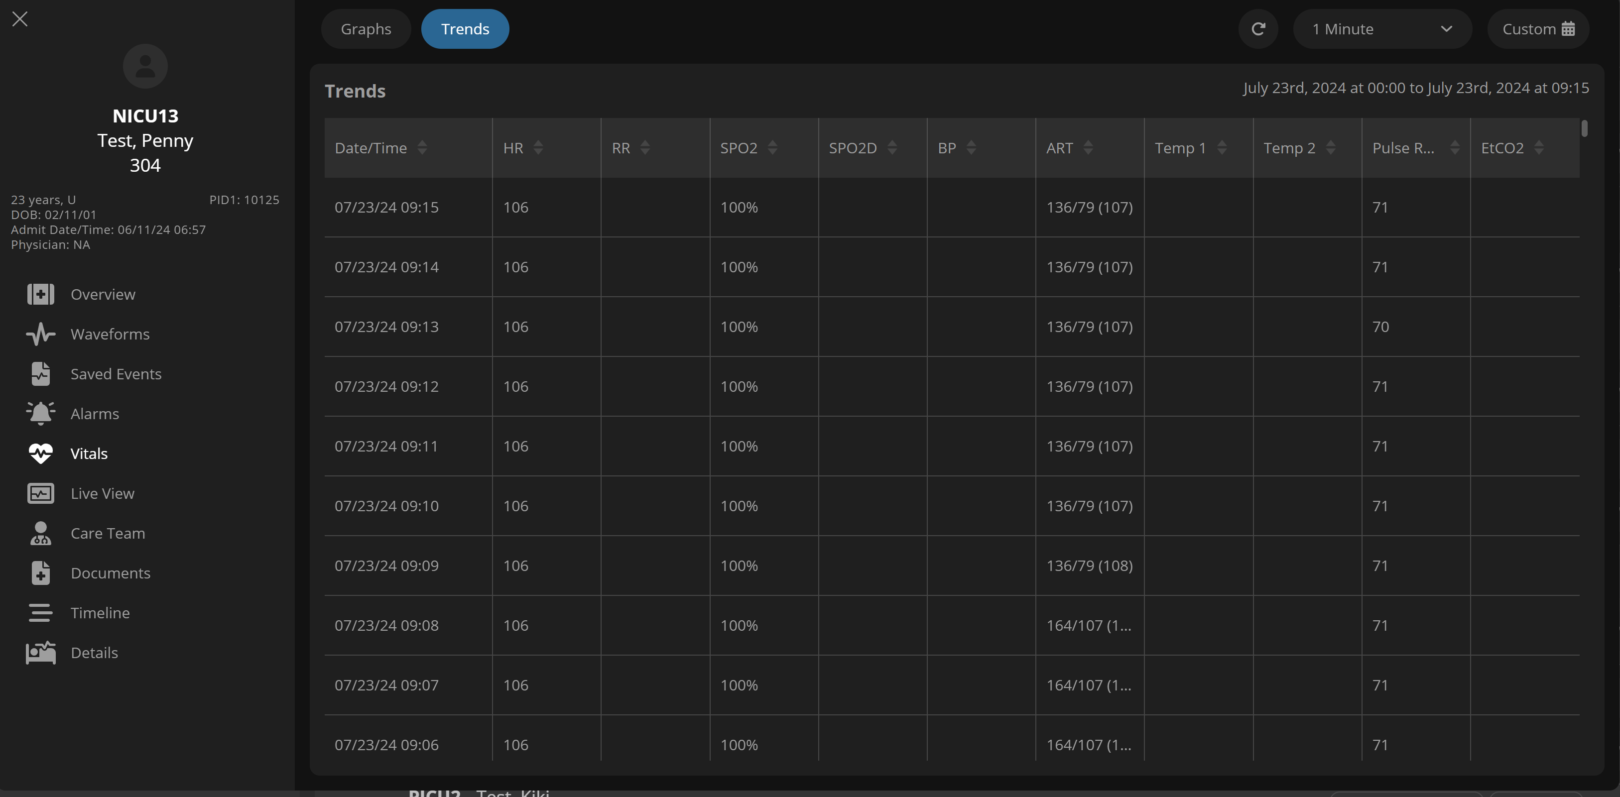Click the calendar icon in Custom button

point(1568,29)
